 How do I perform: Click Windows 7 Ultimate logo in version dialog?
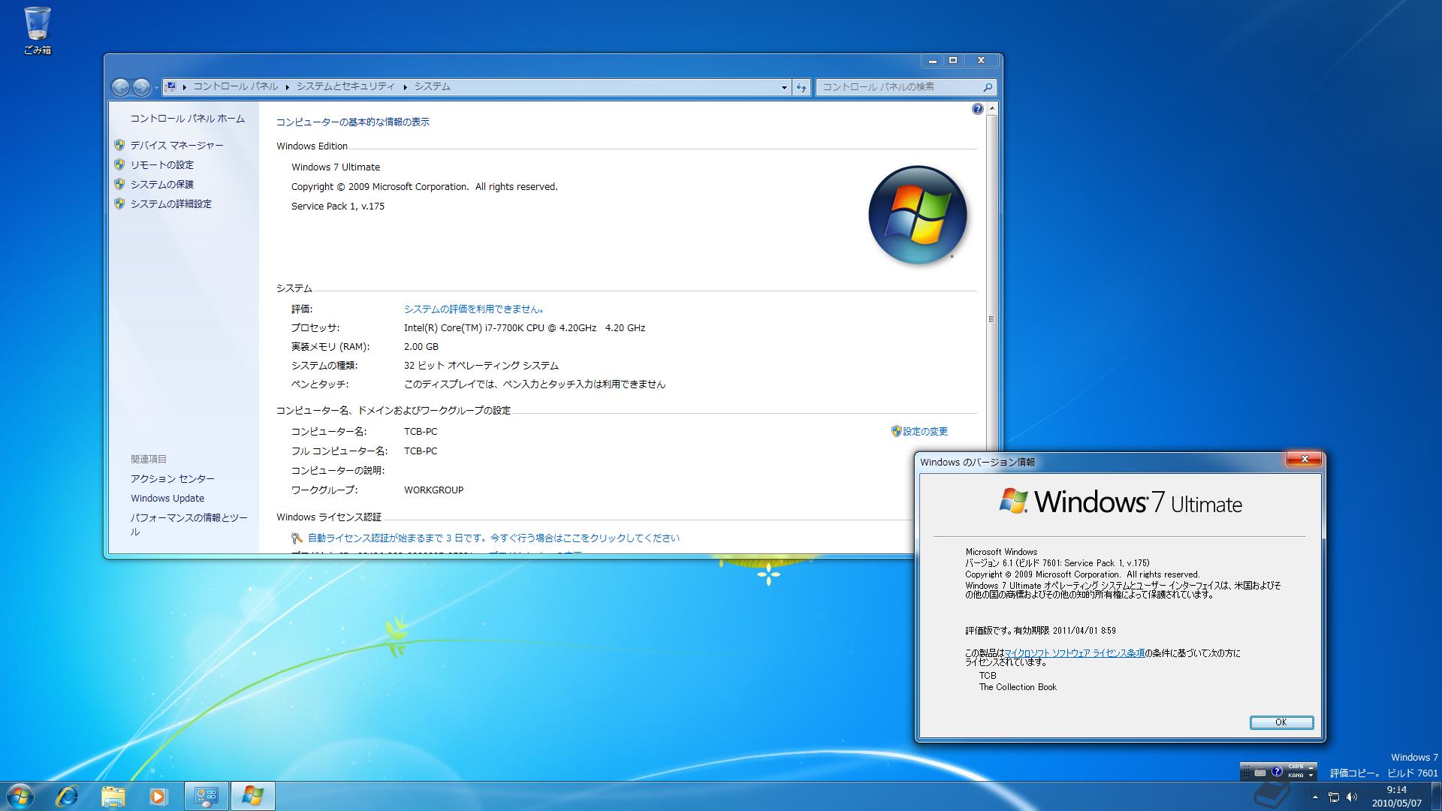(1120, 502)
